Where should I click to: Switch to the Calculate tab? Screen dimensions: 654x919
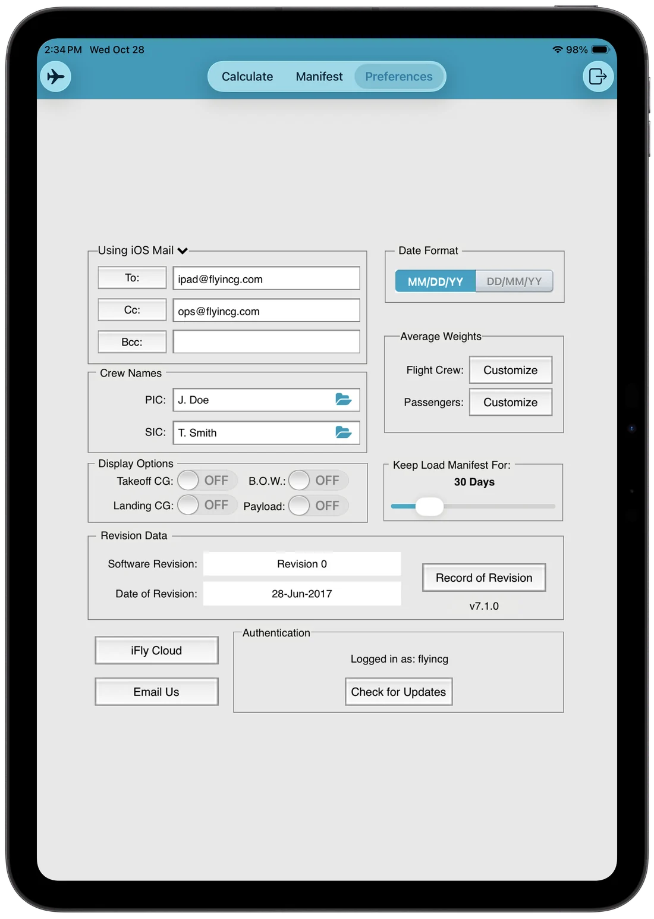pos(247,77)
